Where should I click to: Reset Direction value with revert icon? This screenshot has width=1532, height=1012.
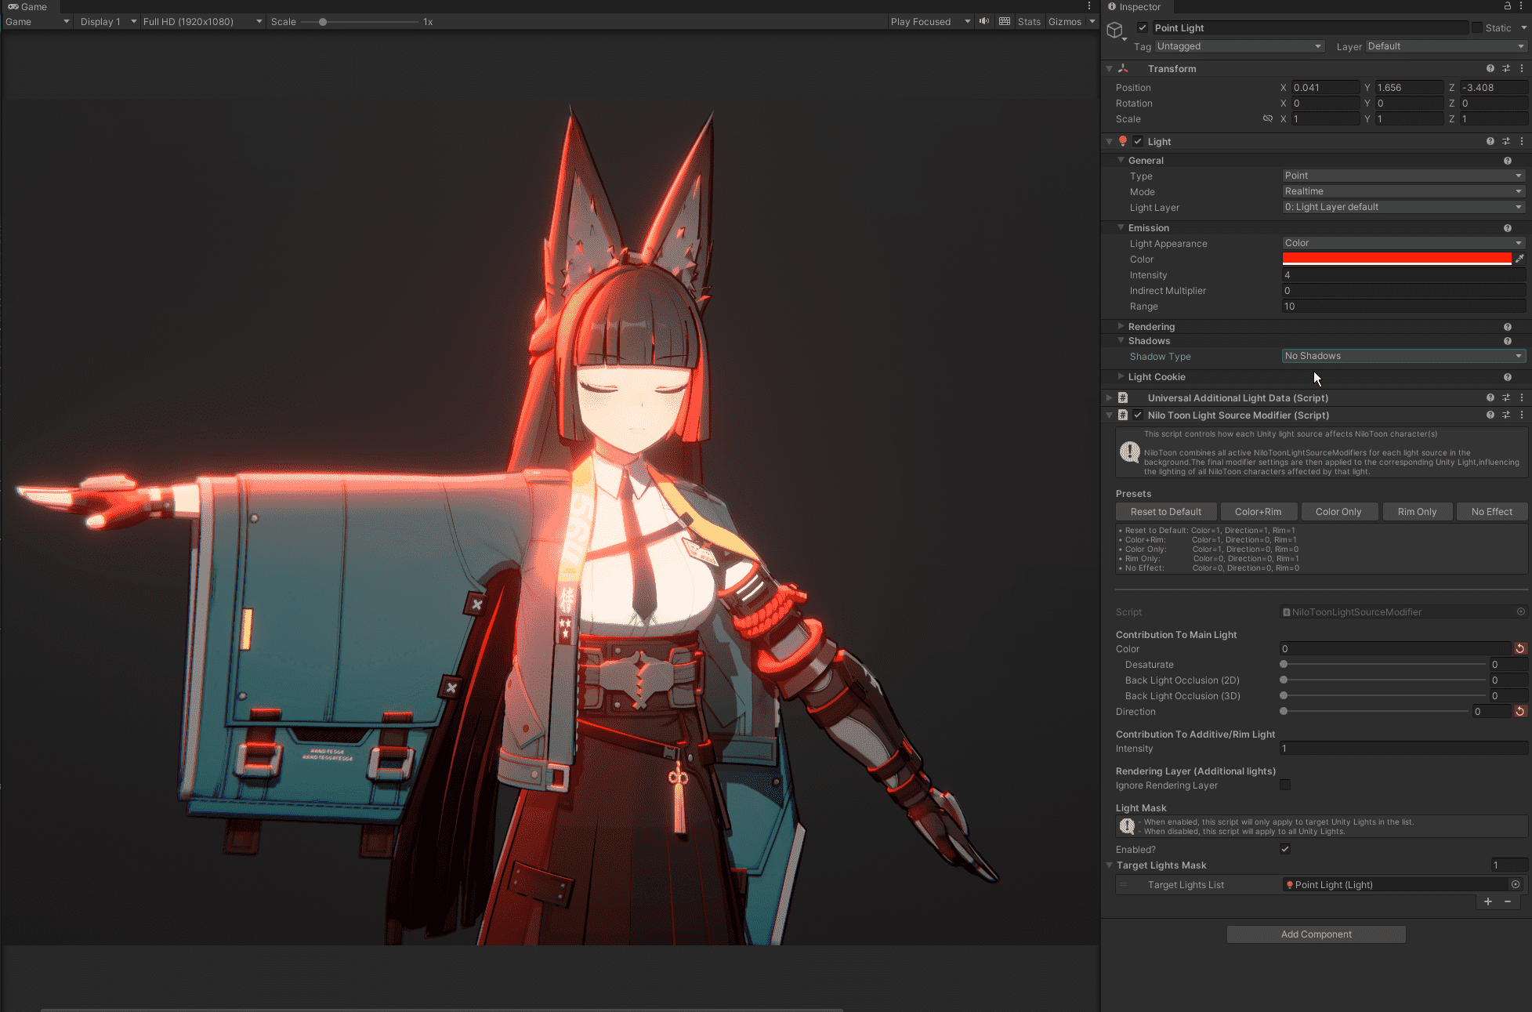tap(1520, 712)
